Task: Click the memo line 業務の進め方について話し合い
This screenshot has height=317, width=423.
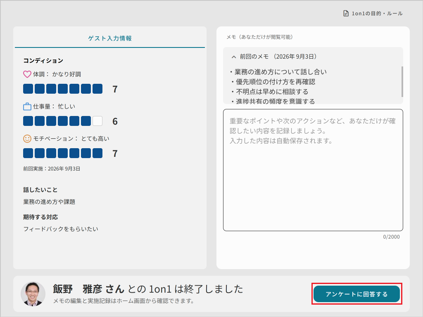Action: click(x=278, y=72)
